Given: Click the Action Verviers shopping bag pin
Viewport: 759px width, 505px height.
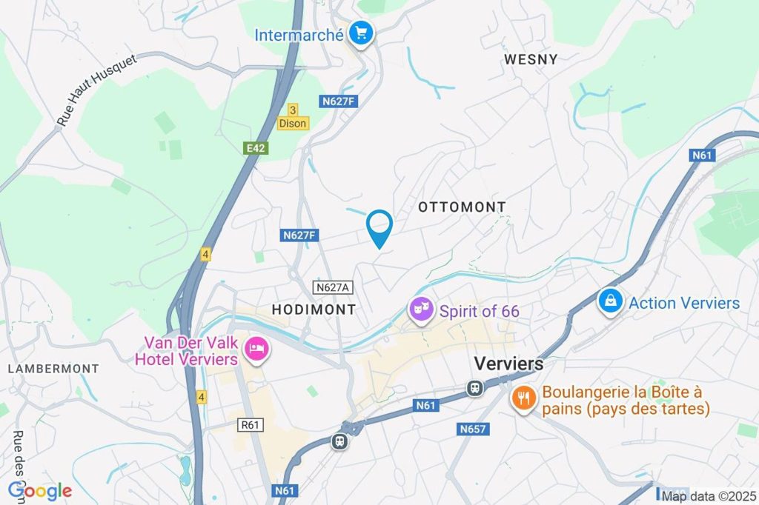Looking at the screenshot, I should click(610, 302).
